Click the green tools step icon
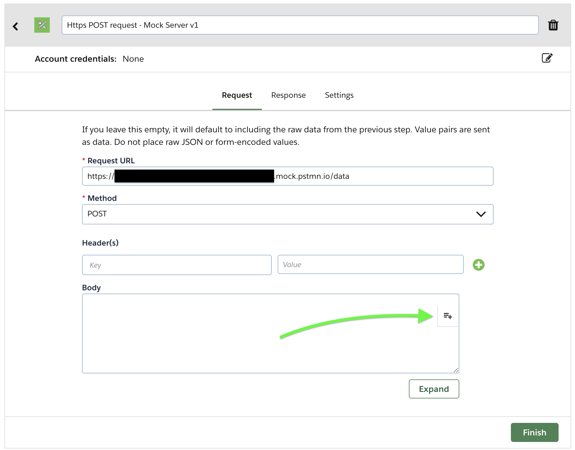Image resolution: width=575 pixels, height=450 pixels. [x=42, y=25]
